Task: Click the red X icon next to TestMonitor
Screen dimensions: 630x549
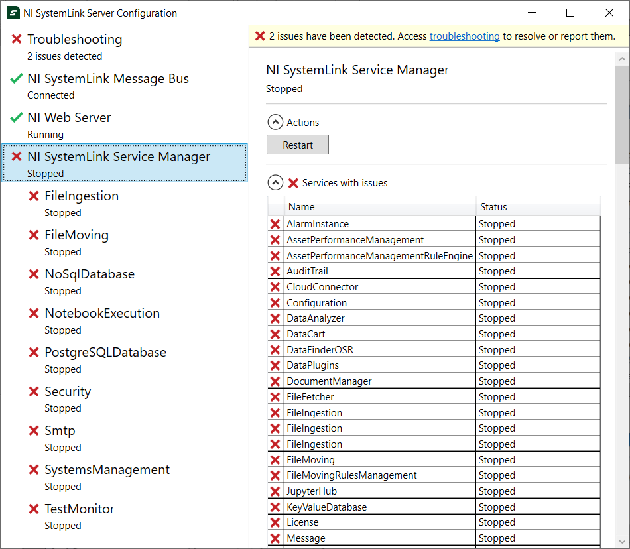Action: tap(34, 509)
